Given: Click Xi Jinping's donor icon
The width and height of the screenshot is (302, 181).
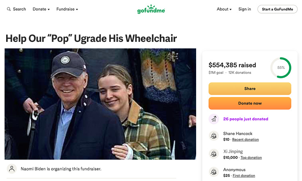Looking at the screenshot, I should click(214, 154).
